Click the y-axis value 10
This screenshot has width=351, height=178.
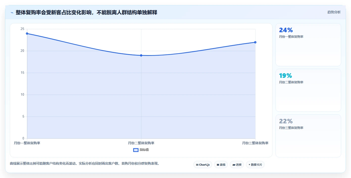(x=22, y=95)
